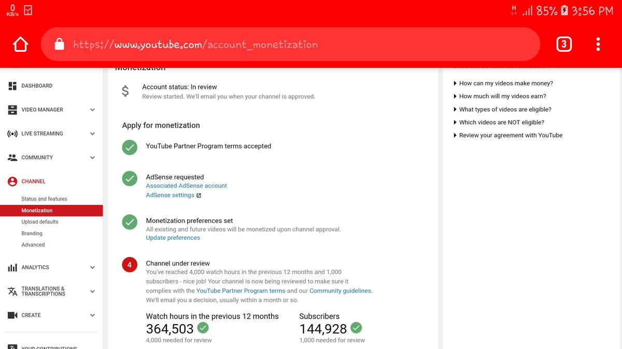622x349 pixels.
Task: Open the Community guidelines link
Action: tap(341, 291)
